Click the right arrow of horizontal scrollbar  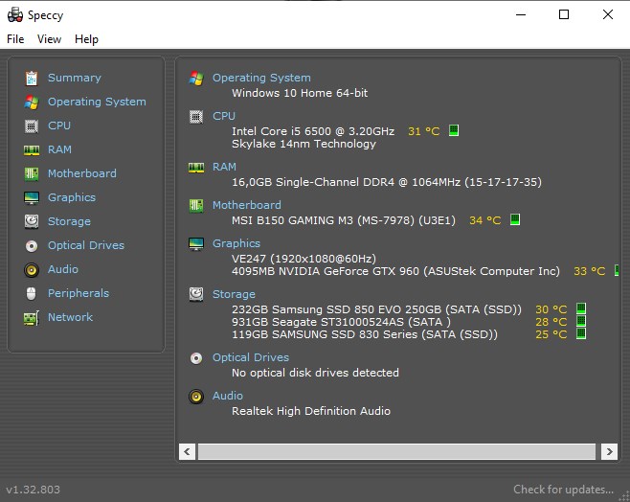(609, 451)
